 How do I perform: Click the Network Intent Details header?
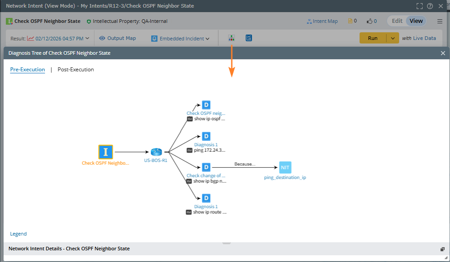69,249
